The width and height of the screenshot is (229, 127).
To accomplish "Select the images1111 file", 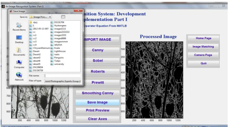I will (58, 29).
